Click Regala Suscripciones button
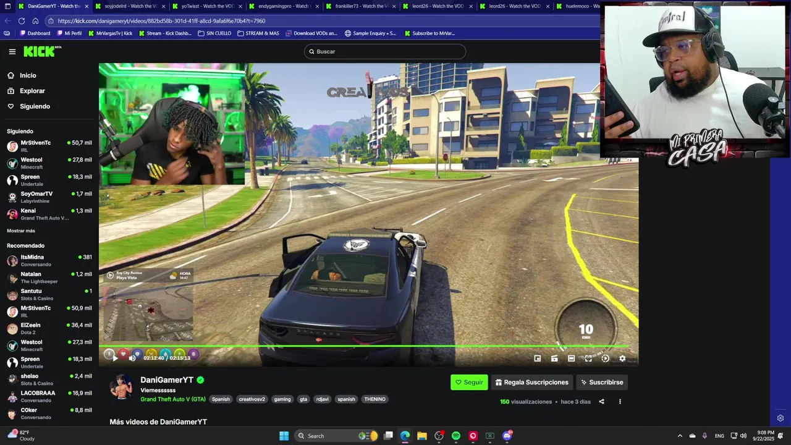791x445 pixels. [x=531, y=382]
